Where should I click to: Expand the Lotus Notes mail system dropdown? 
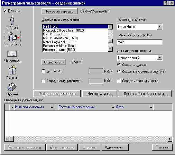[159, 27]
